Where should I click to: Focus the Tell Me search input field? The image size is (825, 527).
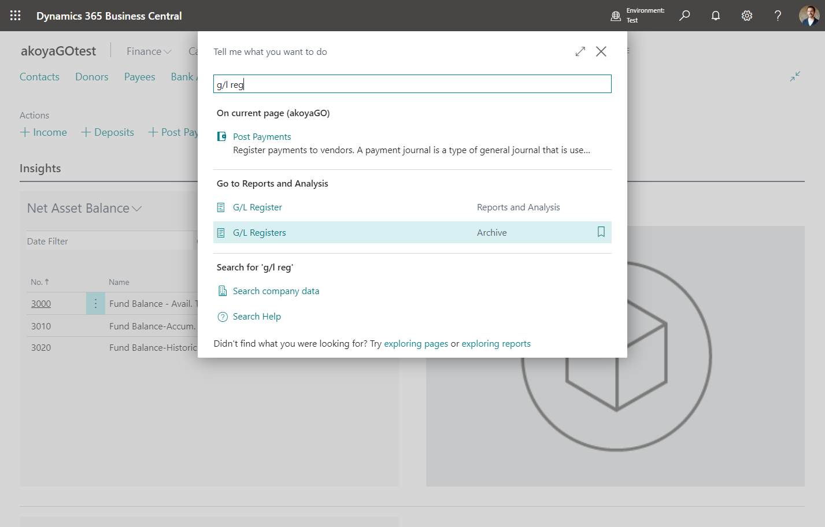(412, 84)
